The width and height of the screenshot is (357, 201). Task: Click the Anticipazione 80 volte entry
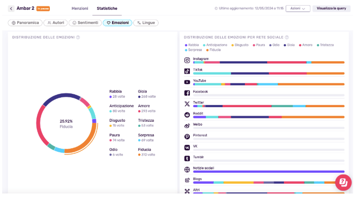point(121,108)
